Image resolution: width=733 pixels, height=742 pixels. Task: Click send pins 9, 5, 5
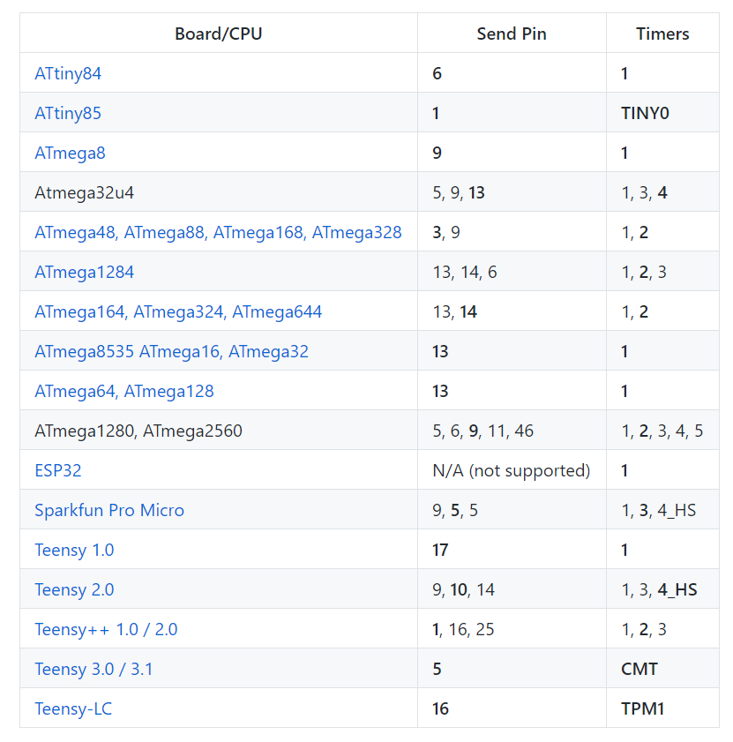455,511
